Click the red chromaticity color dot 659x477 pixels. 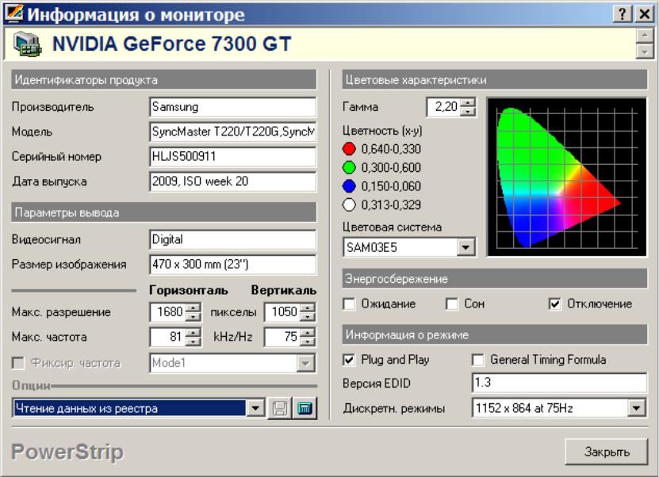click(x=349, y=149)
